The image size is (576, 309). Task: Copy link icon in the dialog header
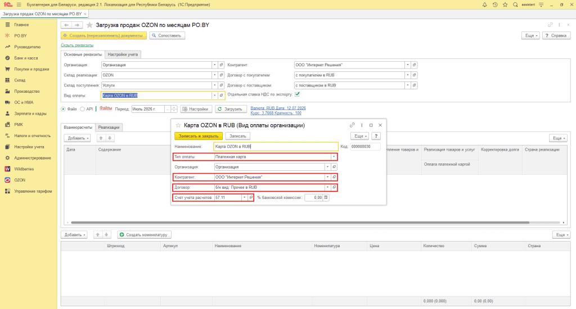(352, 125)
